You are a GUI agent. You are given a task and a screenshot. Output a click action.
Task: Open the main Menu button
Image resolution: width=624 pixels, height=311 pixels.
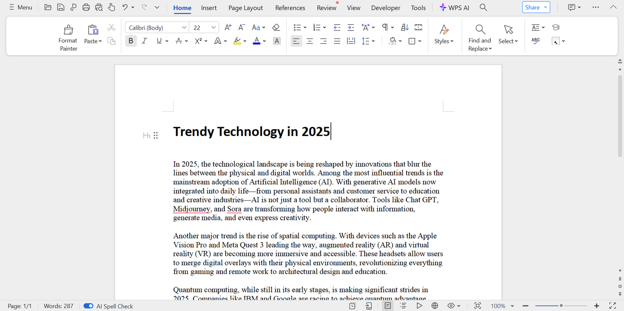coord(20,7)
